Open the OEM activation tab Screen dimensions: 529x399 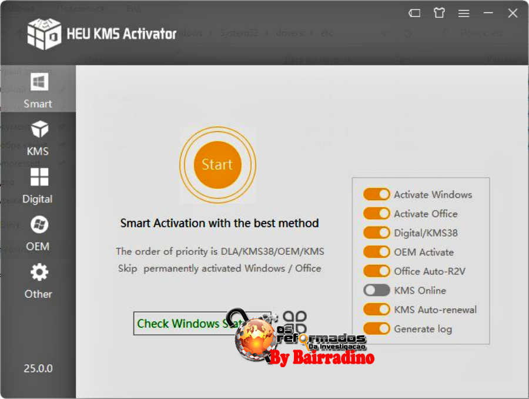pyautogui.click(x=38, y=233)
